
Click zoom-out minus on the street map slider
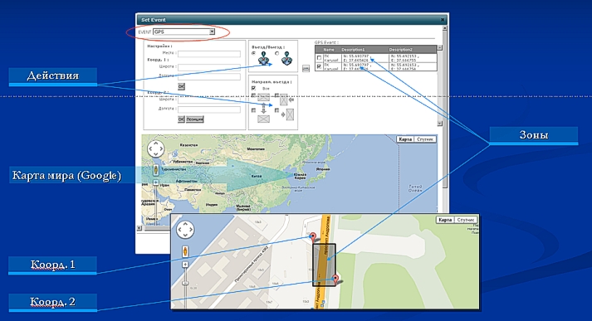pos(185,283)
